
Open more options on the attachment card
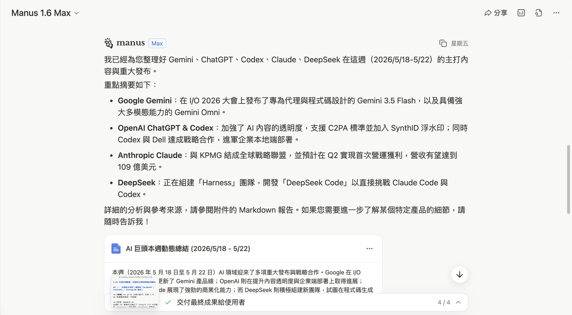click(x=369, y=249)
